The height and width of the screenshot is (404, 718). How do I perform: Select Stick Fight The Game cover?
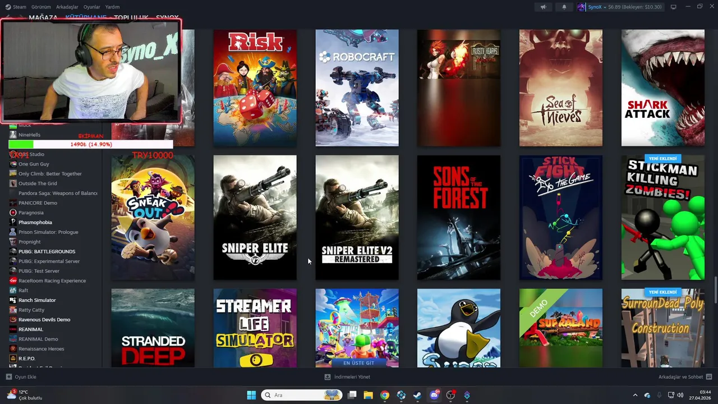(561, 218)
